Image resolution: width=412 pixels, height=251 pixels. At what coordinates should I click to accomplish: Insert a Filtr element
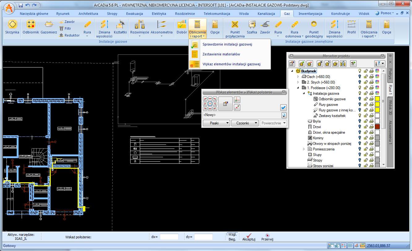[65, 28]
